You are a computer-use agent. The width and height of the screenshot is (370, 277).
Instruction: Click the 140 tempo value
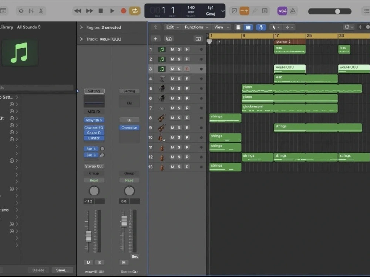(191, 8)
